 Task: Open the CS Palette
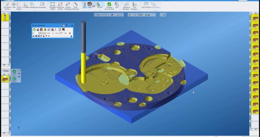(25, 5)
